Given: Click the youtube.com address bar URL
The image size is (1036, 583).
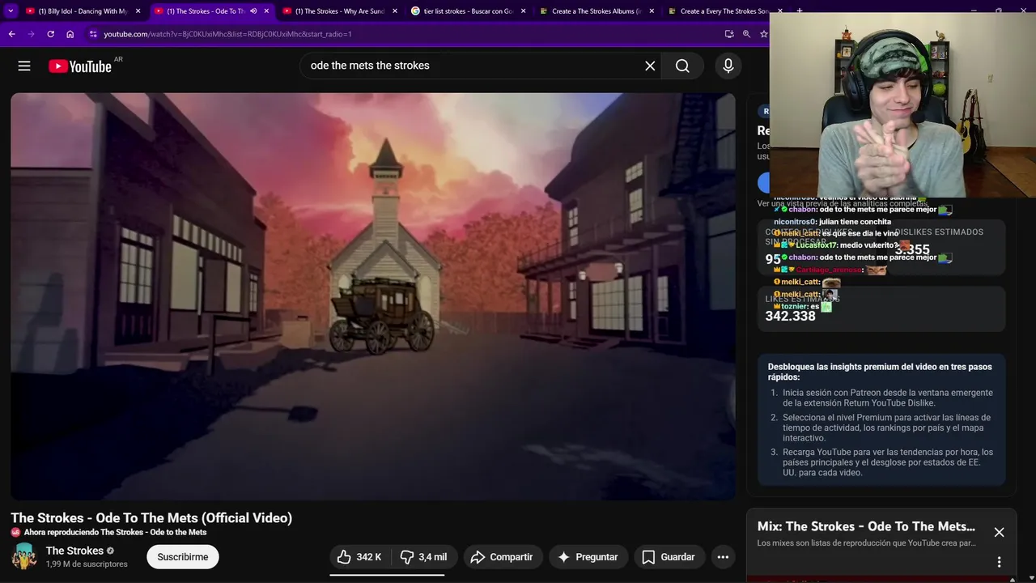Looking at the screenshot, I should [227, 34].
